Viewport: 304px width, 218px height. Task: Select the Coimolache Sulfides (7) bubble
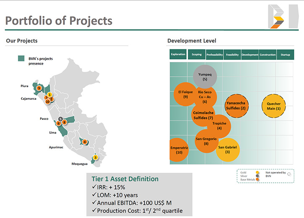(203, 115)
